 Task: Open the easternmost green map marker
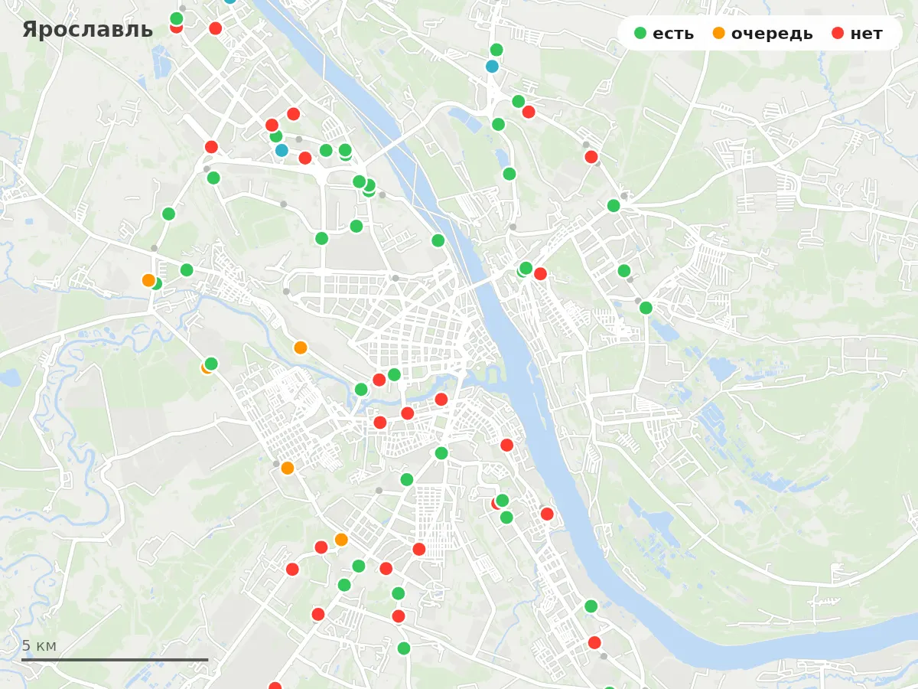click(646, 308)
